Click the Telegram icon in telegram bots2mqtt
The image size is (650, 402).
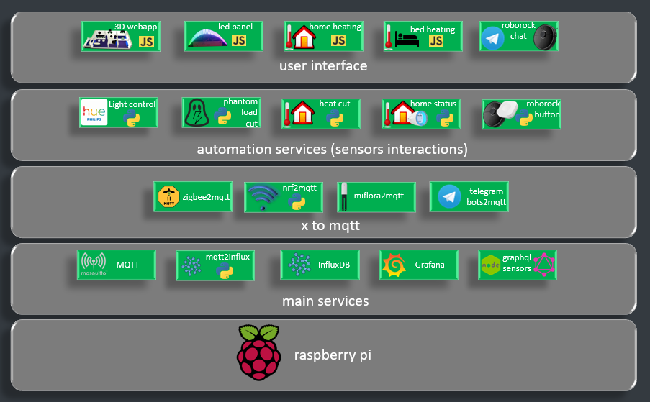coord(449,196)
